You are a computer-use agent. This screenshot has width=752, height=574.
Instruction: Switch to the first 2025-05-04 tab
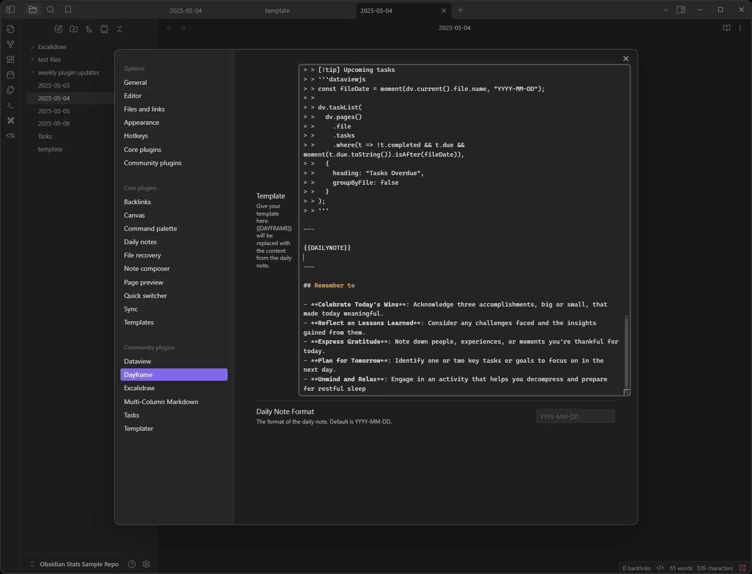tap(186, 10)
